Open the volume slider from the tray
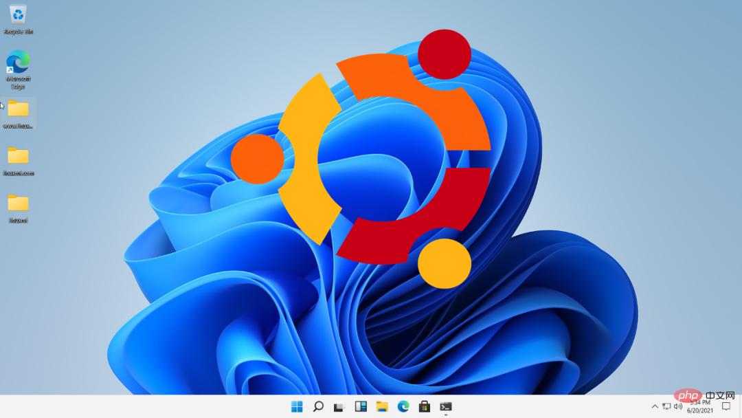The image size is (742, 418). (x=677, y=406)
